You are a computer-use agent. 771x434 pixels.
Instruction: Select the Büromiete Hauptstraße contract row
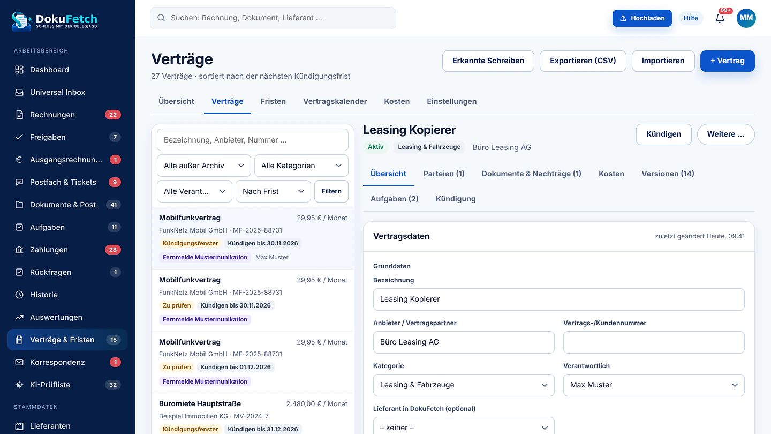click(253, 414)
